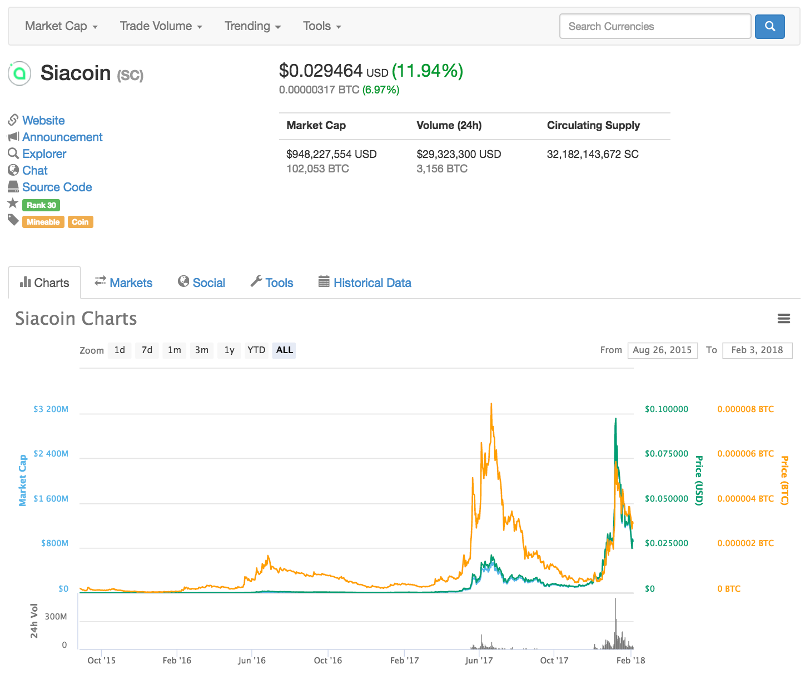
Task: Expand the Tools dropdown in navbar
Action: (322, 26)
